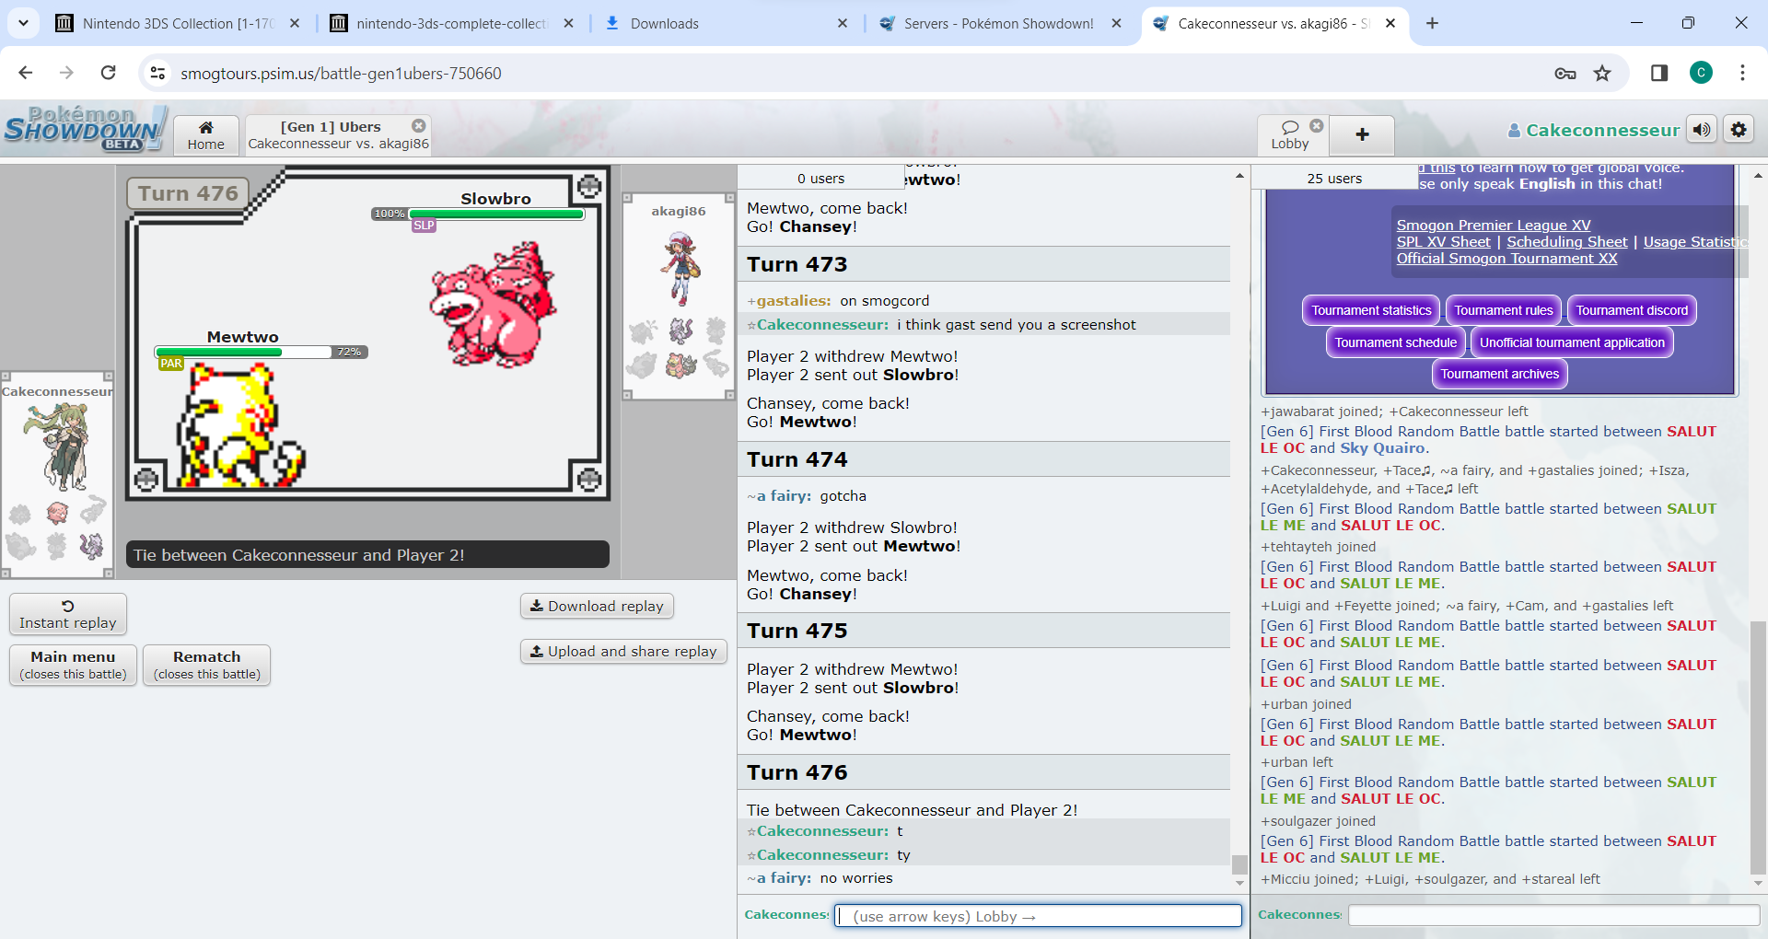Image resolution: width=1768 pixels, height=939 pixels.
Task: Click the Tournament archives button
Action: pos(1499,374)
